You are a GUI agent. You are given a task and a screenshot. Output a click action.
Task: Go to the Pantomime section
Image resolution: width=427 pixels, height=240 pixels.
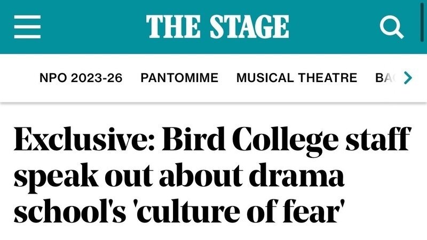click(x=179, y=78)
